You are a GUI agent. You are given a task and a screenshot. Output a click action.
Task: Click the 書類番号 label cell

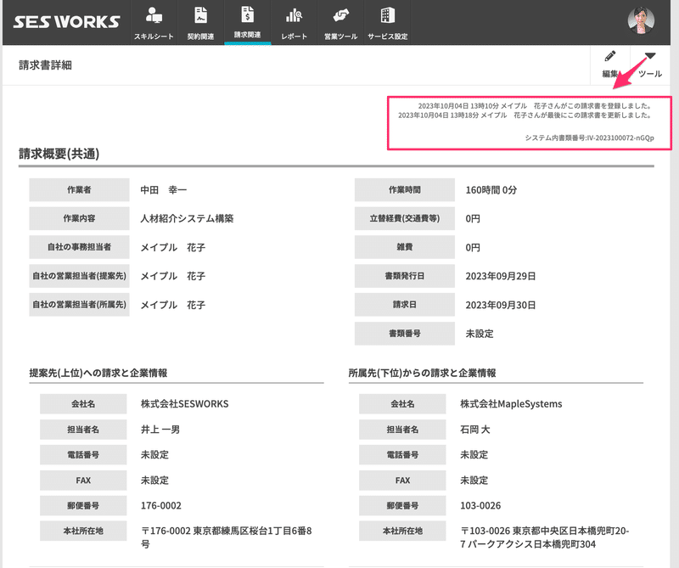point(405,334)
